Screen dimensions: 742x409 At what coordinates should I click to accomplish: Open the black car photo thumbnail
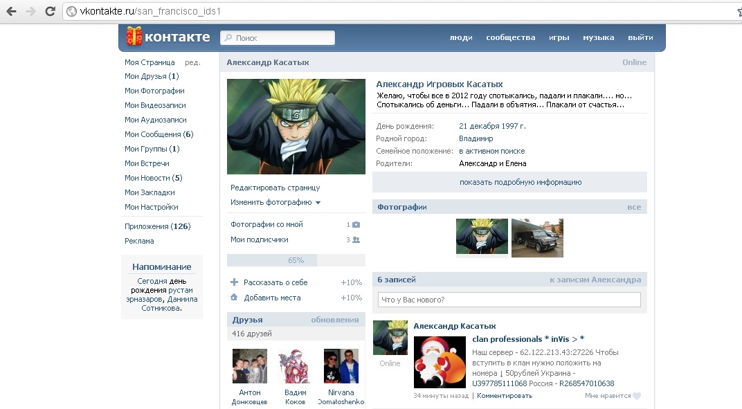pos(537,238)
